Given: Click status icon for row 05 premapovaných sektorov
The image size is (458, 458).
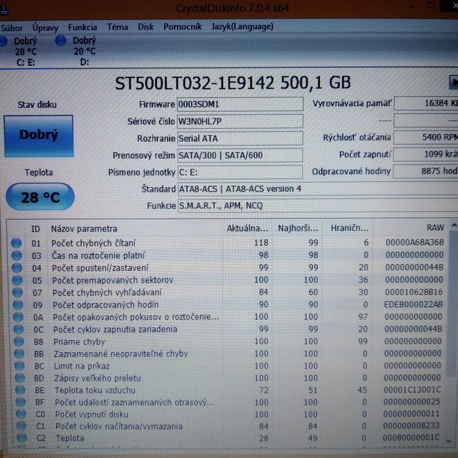Looking at the screenshot, I should coord(17,280).
